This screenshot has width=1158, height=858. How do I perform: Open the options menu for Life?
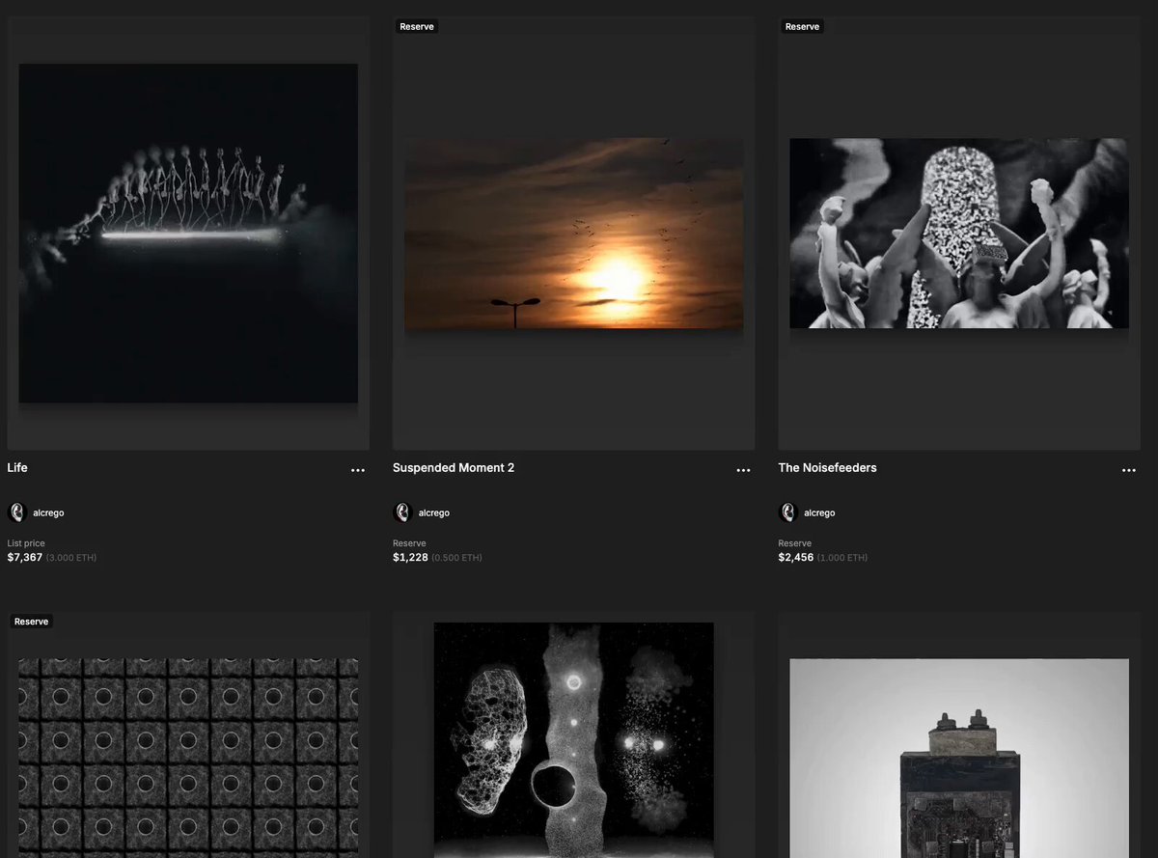coord(358,470)
